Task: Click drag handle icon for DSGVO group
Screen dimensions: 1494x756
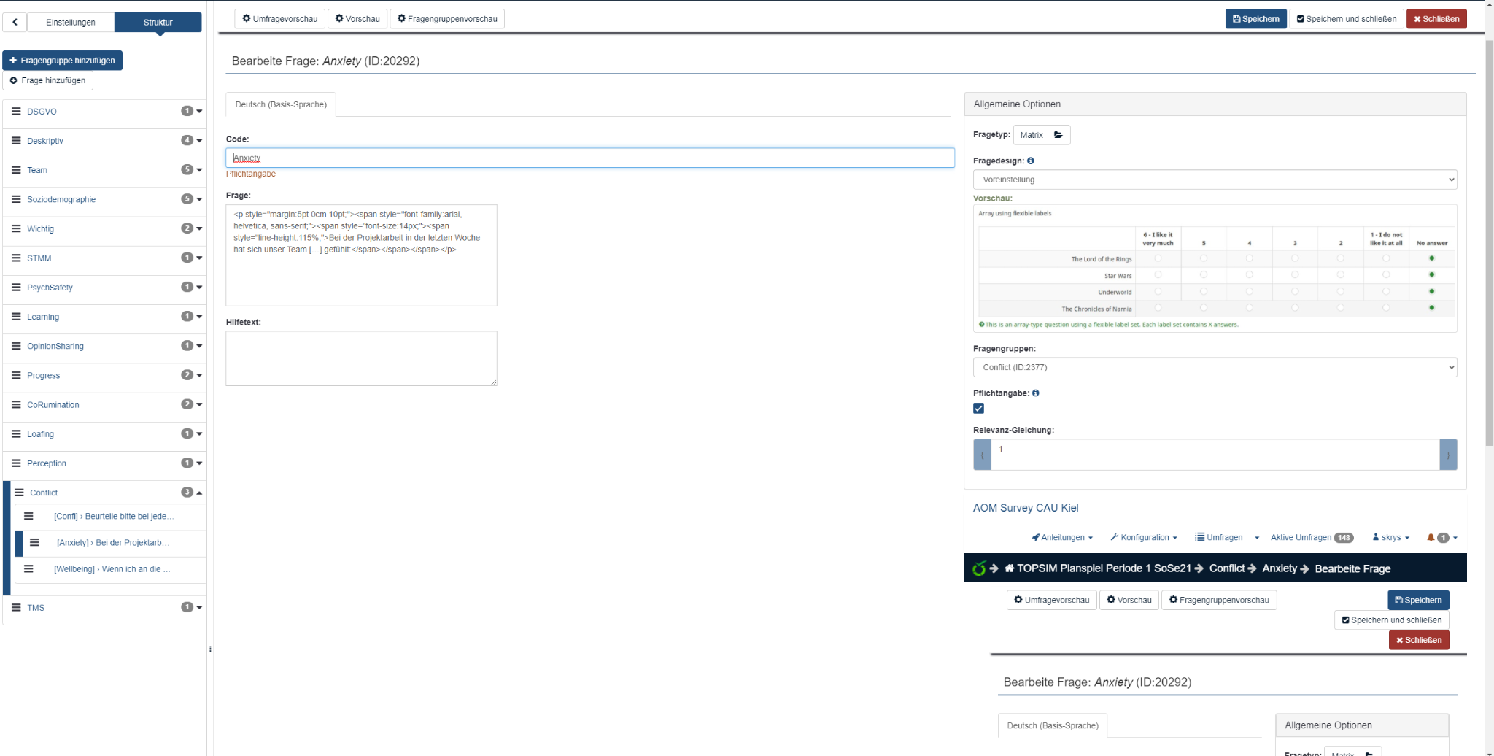Action: [16, 112]
